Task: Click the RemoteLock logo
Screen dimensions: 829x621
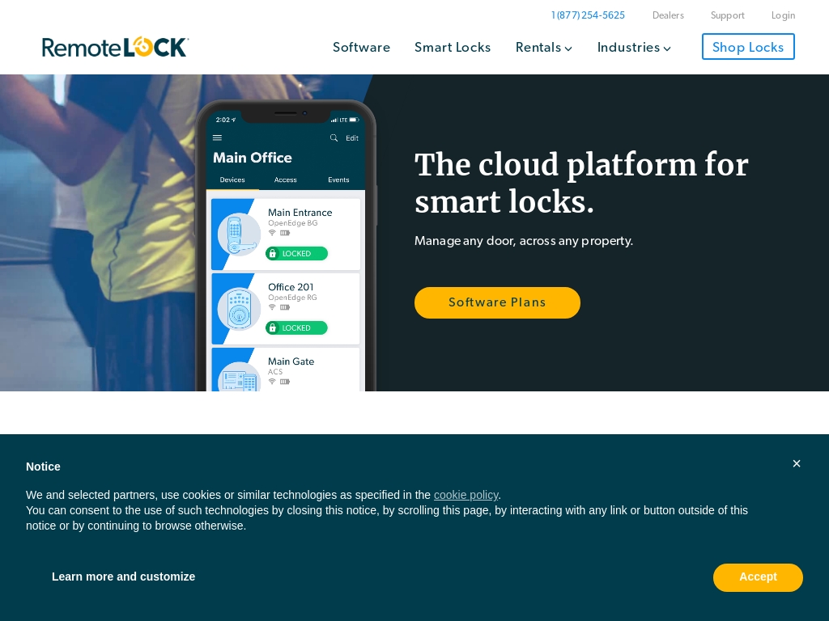Action: pos(115,47)
